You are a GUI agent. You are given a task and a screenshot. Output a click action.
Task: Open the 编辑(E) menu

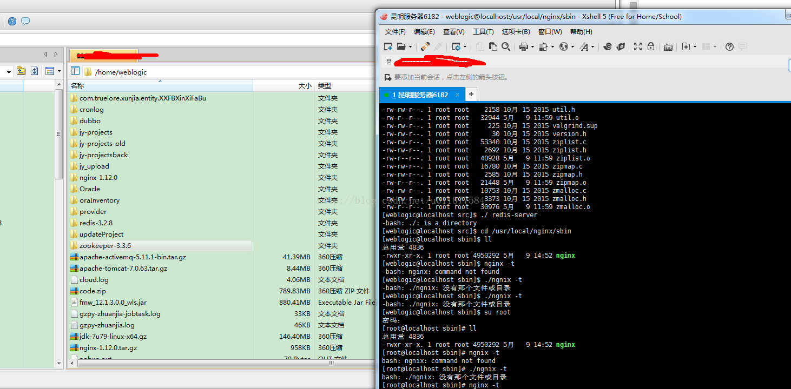click(424, 32)
